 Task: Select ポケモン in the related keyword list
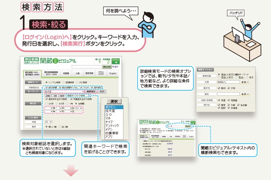tap(114, 107)
